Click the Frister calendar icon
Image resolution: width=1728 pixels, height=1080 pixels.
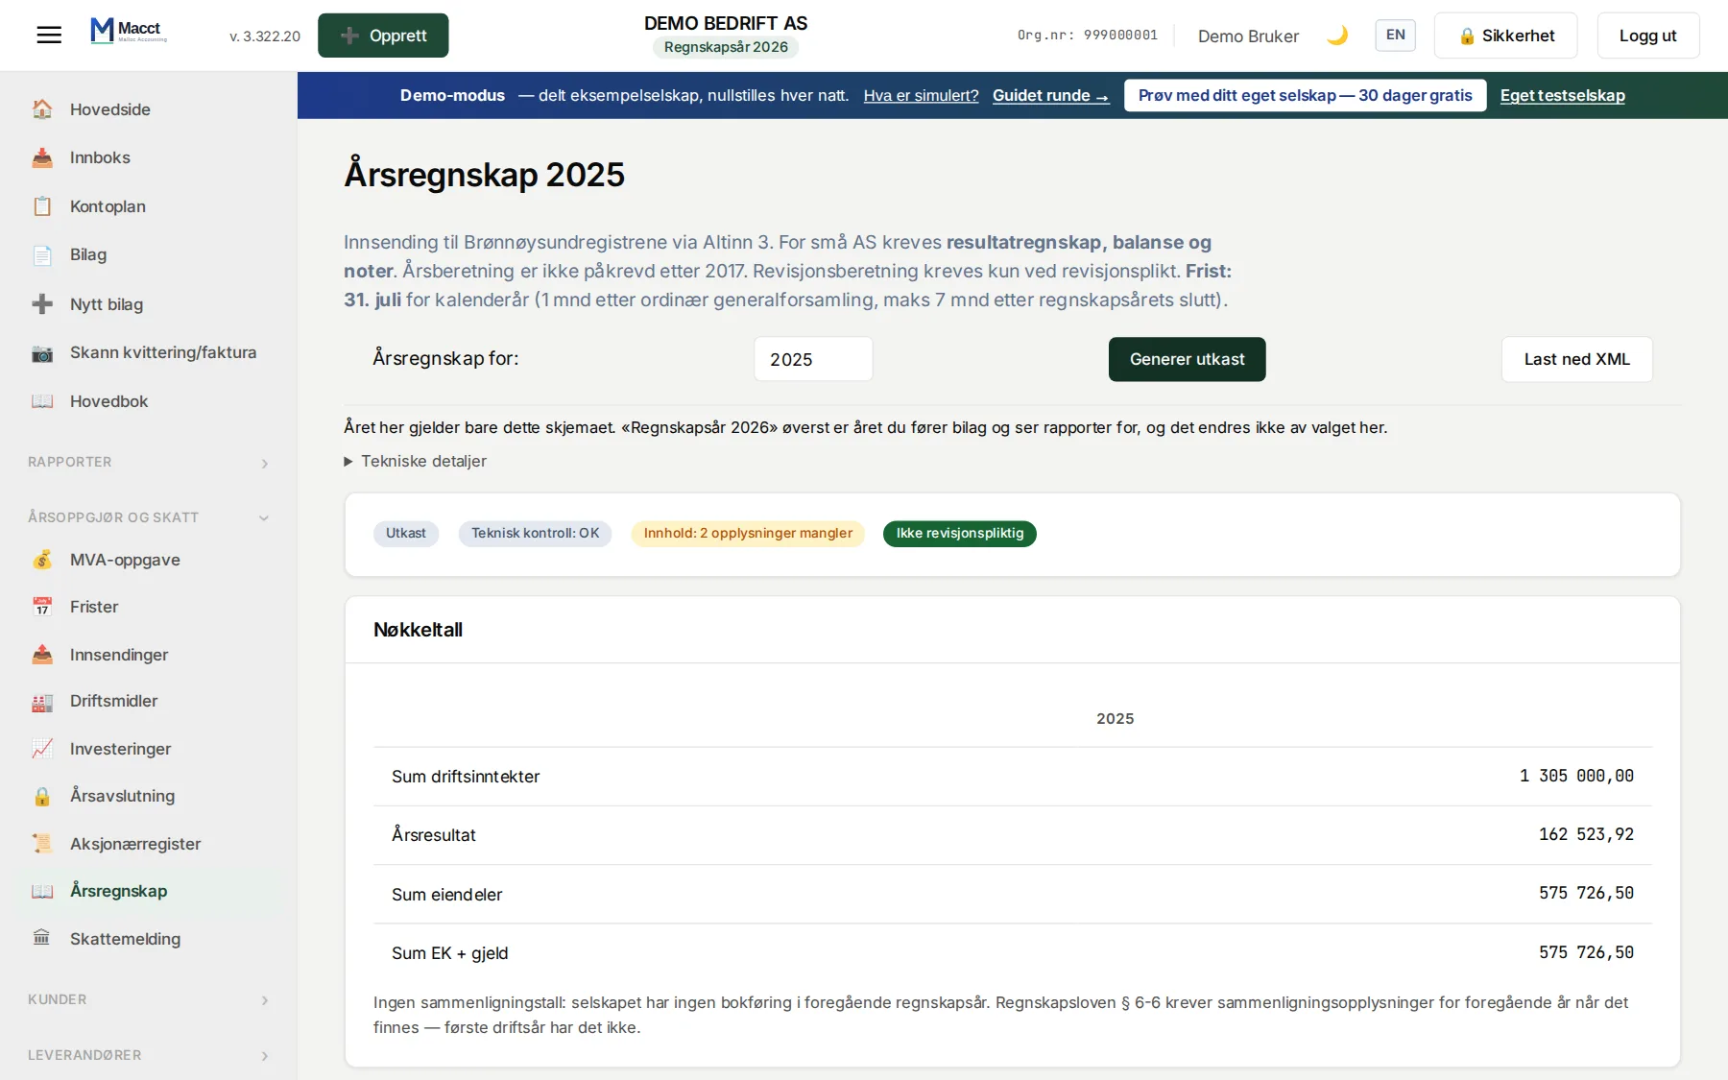pos(42,607)
